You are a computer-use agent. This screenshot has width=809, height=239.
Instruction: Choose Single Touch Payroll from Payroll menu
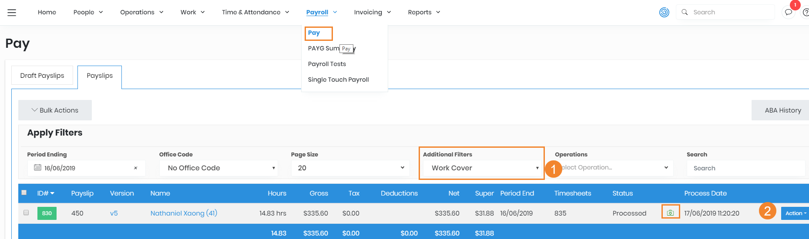pyautogui.click(x=338, y=80)
